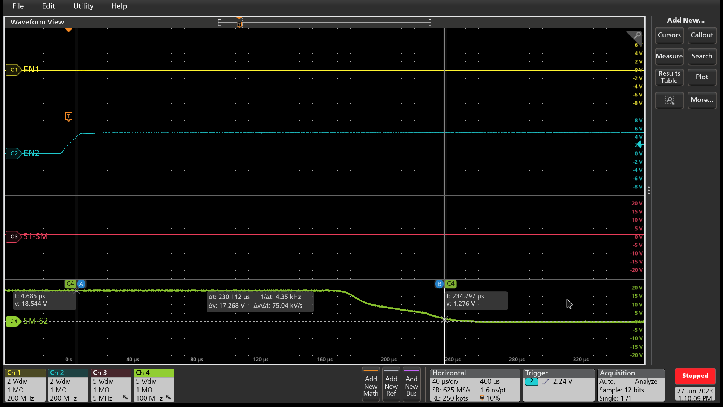Open the Trigger settings badge
The height and width of the screenshot is (407, 723).
pyautogui.click(x=558, y=385)
